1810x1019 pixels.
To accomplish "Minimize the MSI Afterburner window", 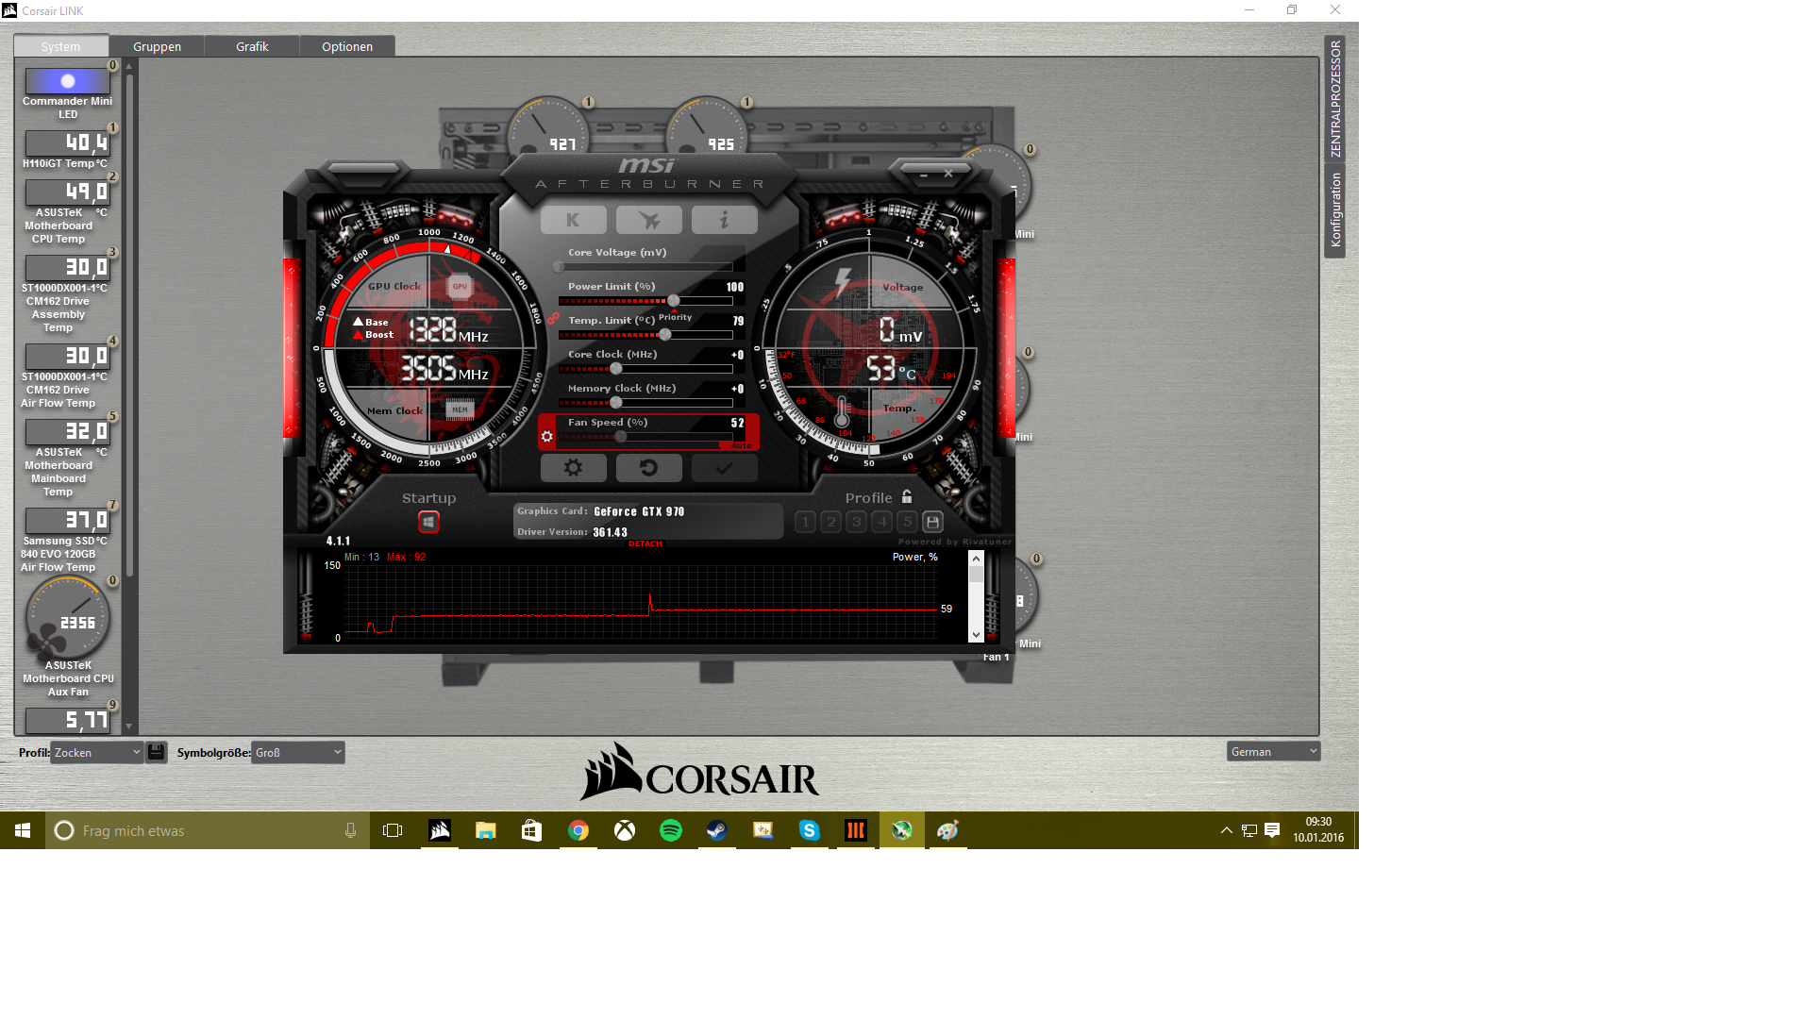I will pos(924,175).
